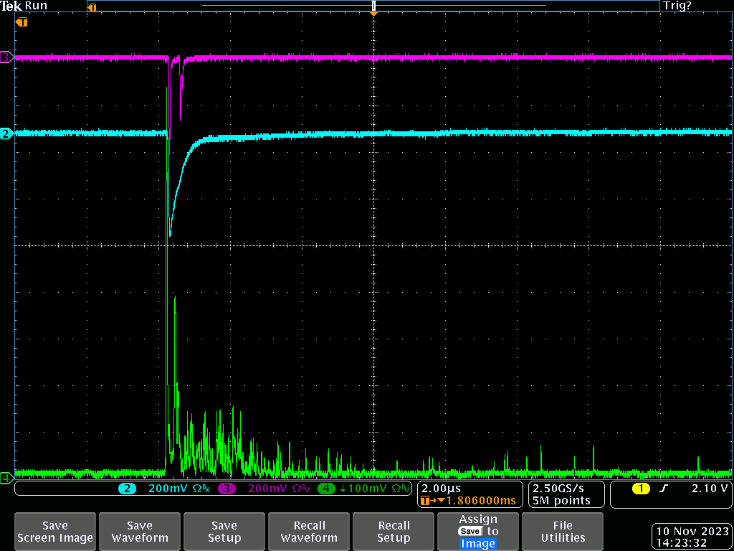The height and width of the screenshot is (551, 734).
Task: Click the magenta channel 3 ground marker
Action: pyautogui.click(x=6, y=57)
